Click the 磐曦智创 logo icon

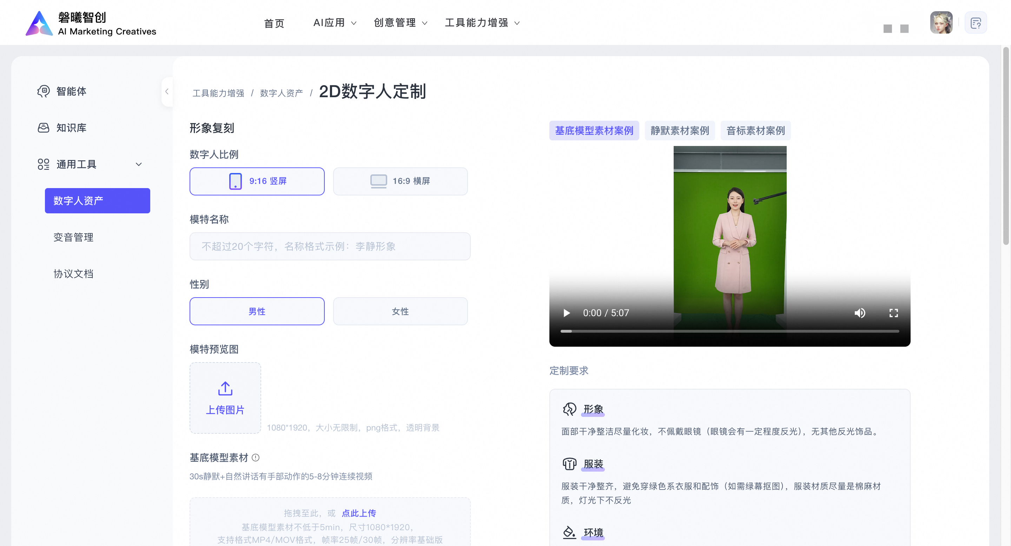coord(39,24)
